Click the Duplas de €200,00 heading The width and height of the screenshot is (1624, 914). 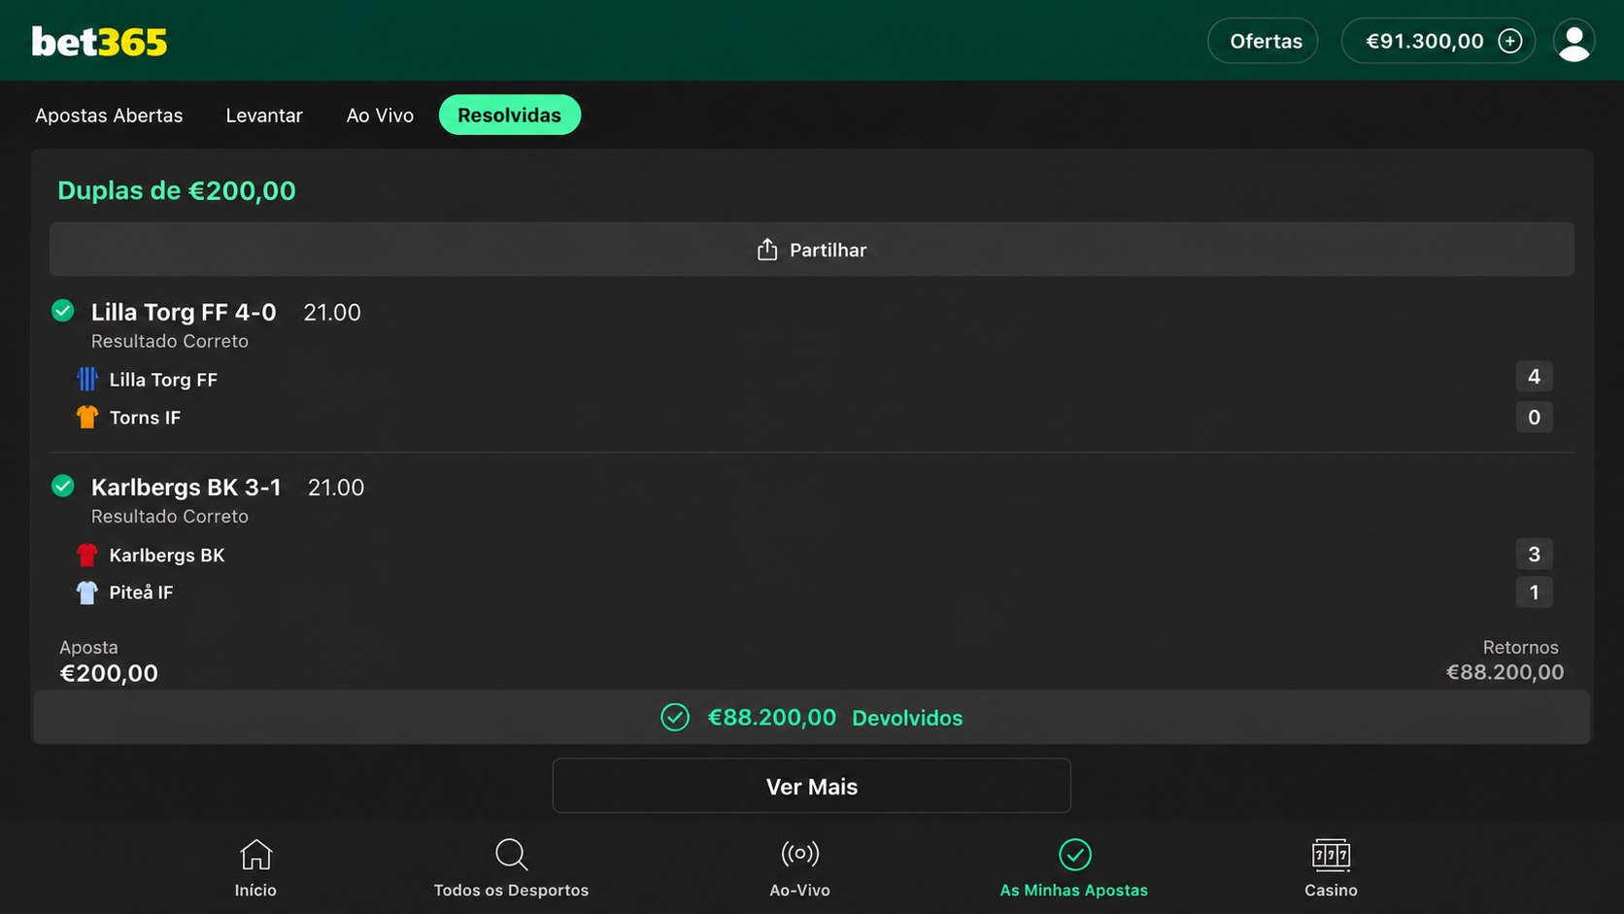[x=177, y=190]
